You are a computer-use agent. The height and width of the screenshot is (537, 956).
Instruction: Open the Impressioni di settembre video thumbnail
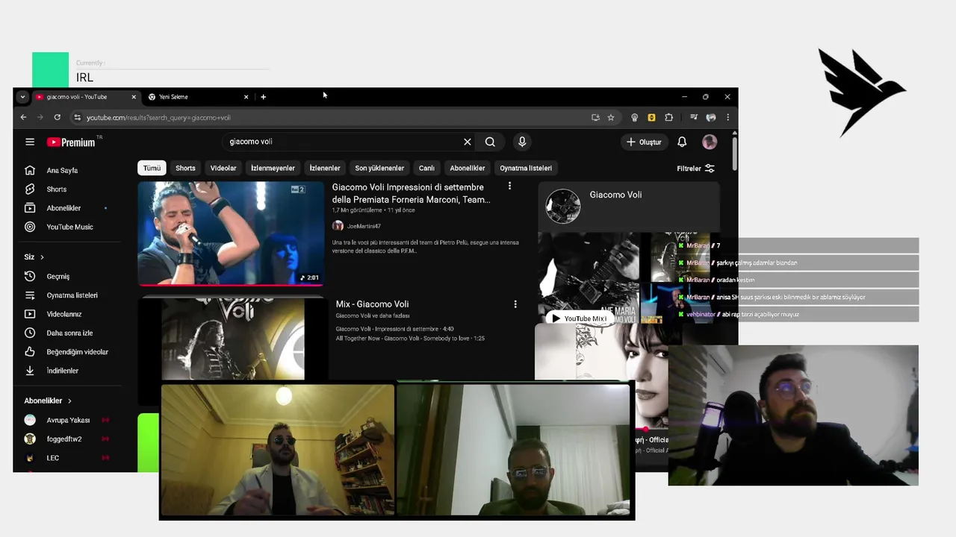(231, 233)
